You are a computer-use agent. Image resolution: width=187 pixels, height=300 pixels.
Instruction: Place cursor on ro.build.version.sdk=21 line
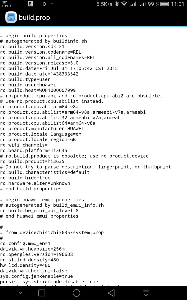(x=32, y=46)
